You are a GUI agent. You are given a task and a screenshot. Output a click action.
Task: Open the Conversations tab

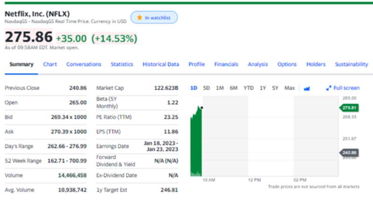coord(83,64)
